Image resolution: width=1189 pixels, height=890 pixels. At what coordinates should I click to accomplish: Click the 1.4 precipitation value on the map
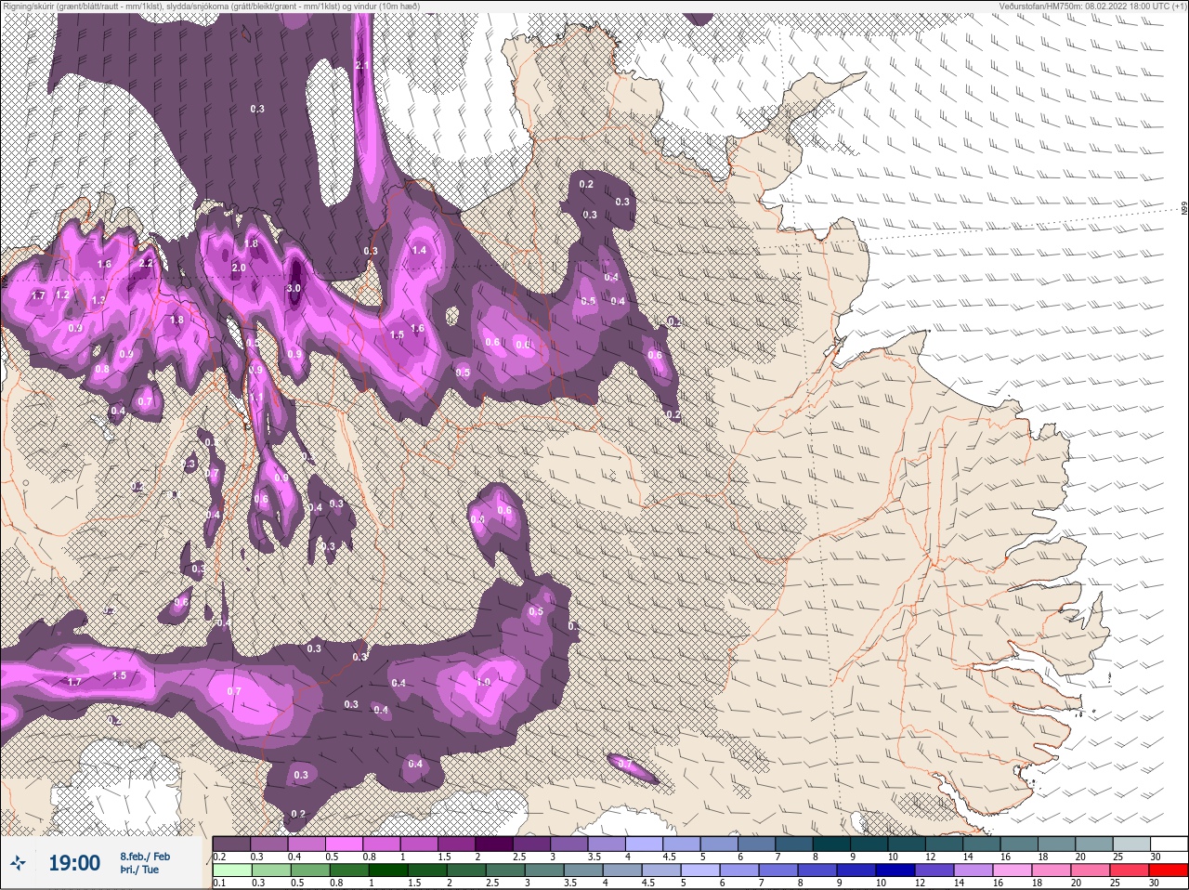(419, 250)
